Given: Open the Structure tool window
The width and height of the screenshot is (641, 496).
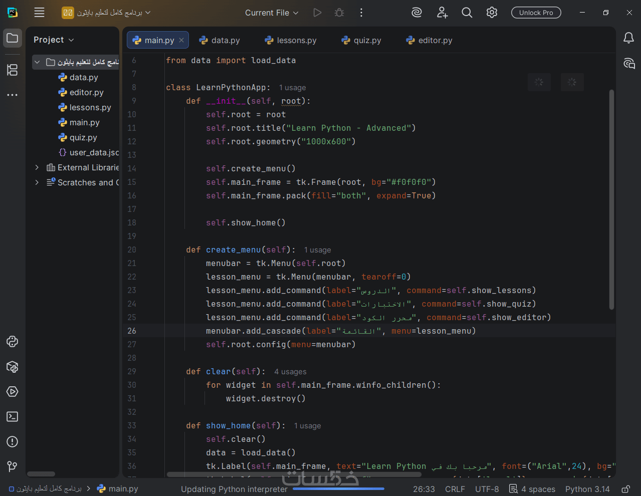Looking at the screenshot, I should click(13, 70).
